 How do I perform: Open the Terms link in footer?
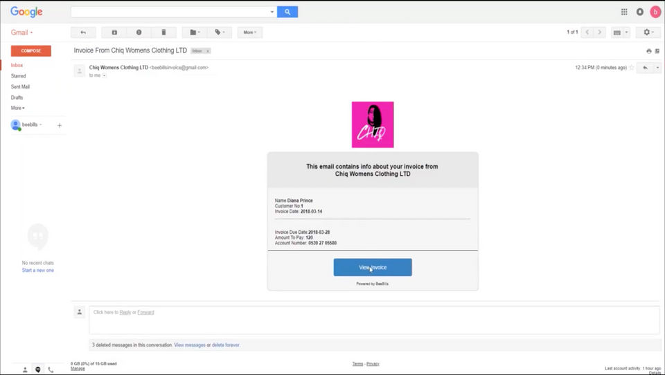pos(357,364)
